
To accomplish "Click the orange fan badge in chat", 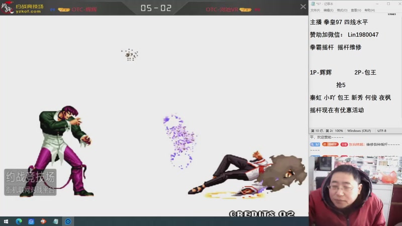I will [330, 145].
